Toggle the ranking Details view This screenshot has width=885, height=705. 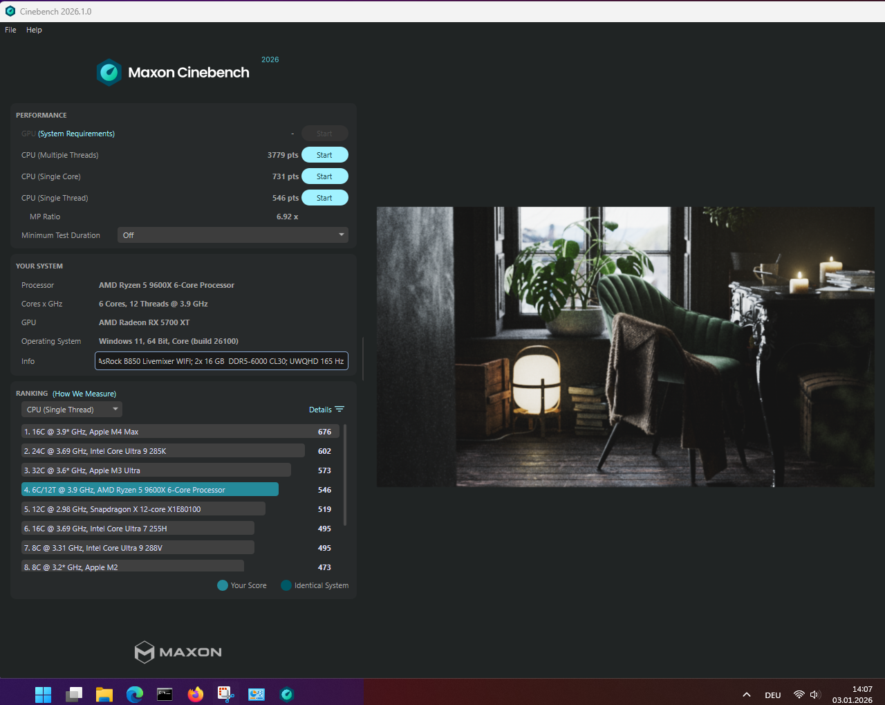pyautogui.click(x=326, y=410)
